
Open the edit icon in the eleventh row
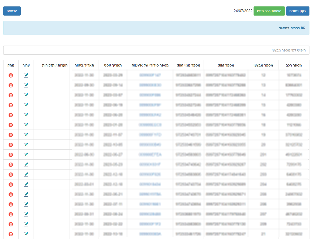(26, 175)
